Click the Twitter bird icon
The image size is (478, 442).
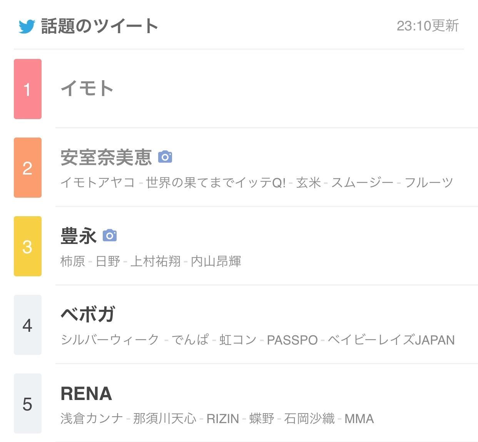tap(27, 26)
